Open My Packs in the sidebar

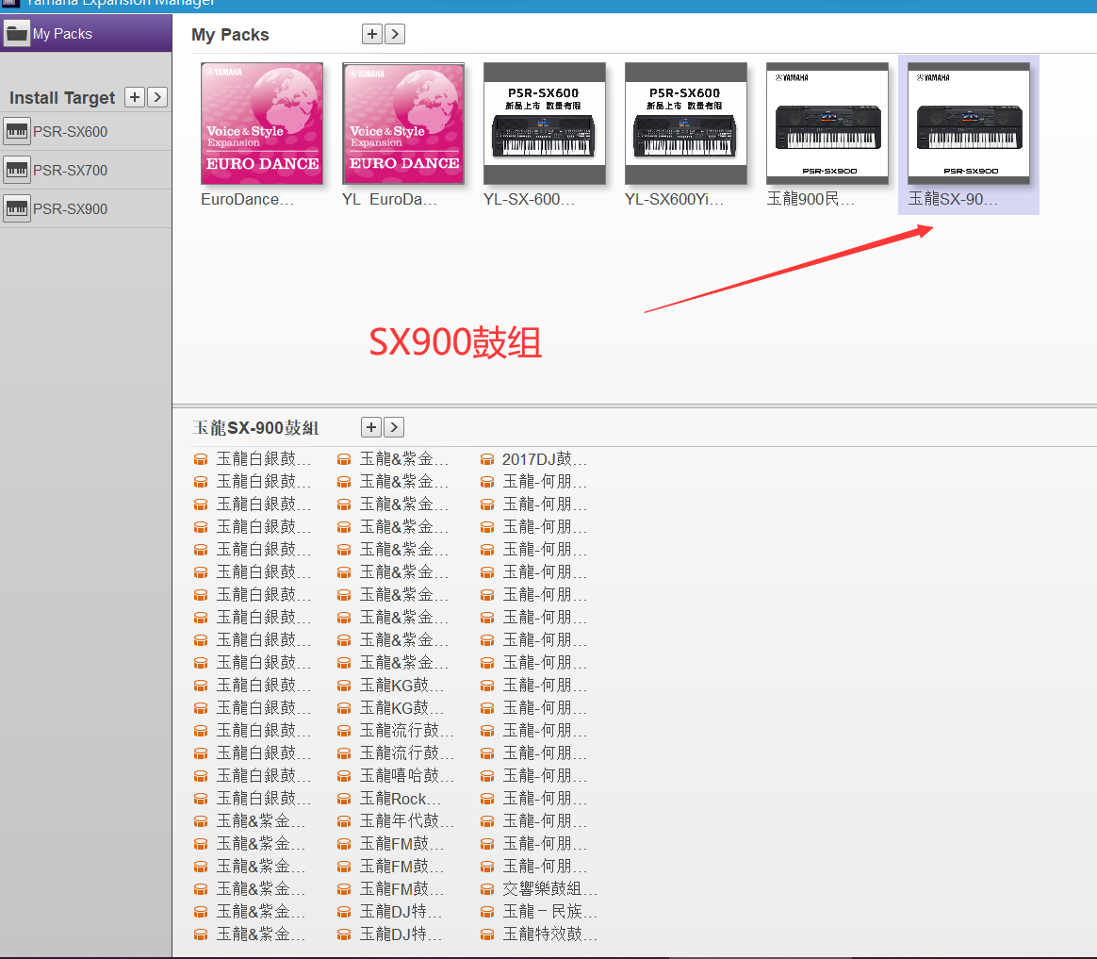click(86, 34)
